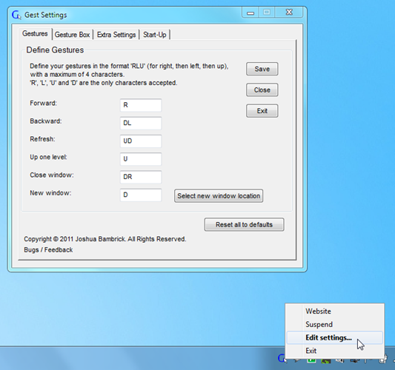Open the Bugs / Feedback link
The height and width of the screenshot is (370, 395).
(x=48, y=250)
